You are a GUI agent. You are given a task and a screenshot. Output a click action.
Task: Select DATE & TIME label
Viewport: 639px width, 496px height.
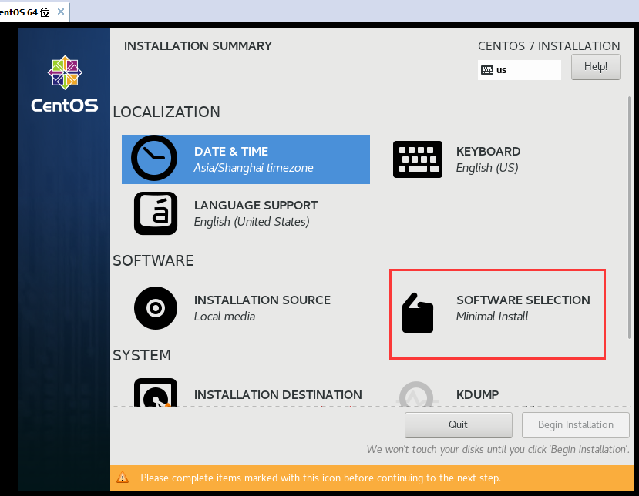[x=231, y=152]
